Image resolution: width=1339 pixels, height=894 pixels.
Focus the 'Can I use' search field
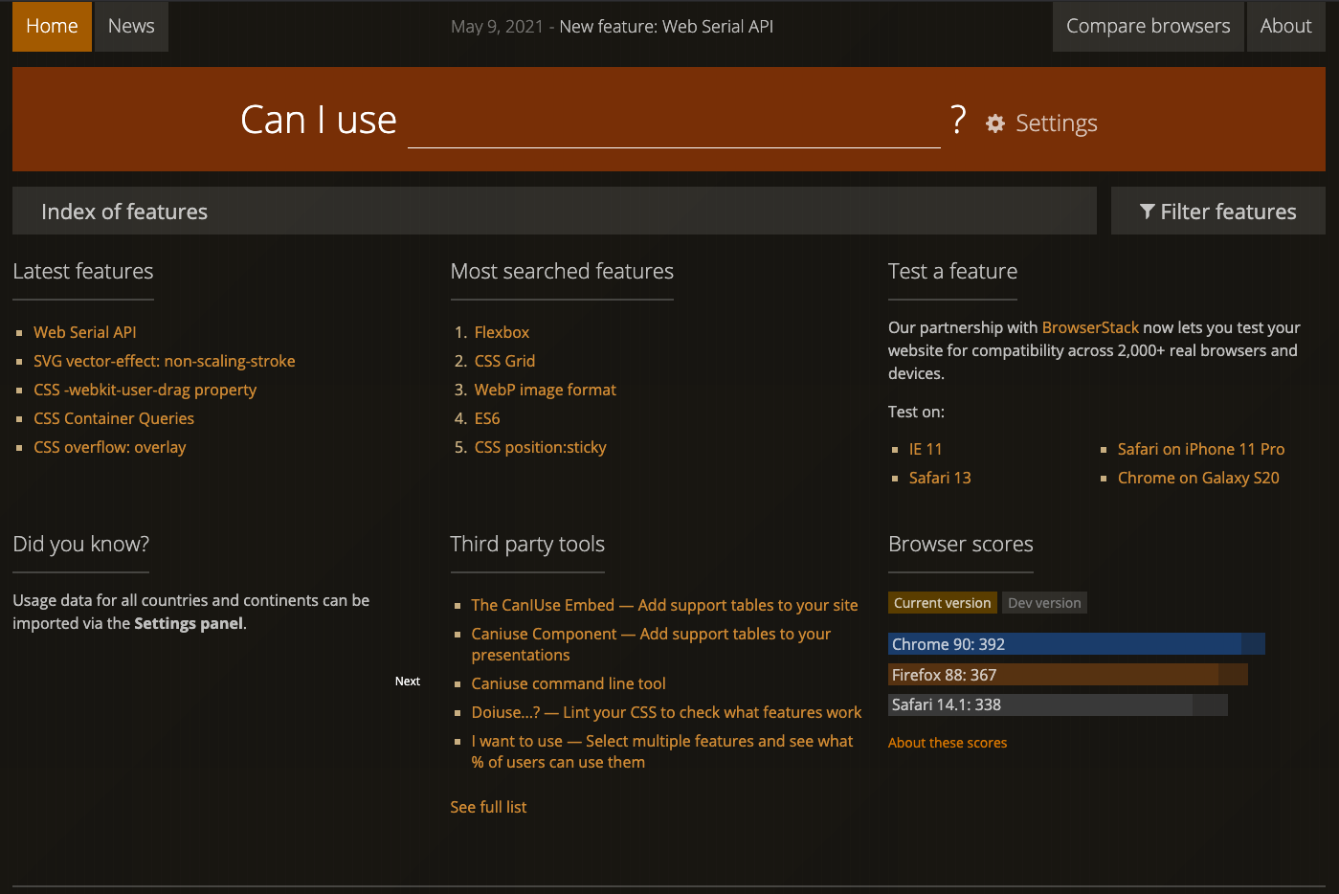click(674, 123)
